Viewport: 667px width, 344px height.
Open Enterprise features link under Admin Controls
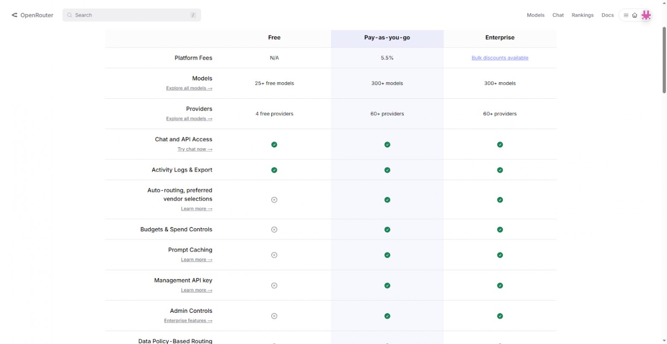[x=188, y=320]
